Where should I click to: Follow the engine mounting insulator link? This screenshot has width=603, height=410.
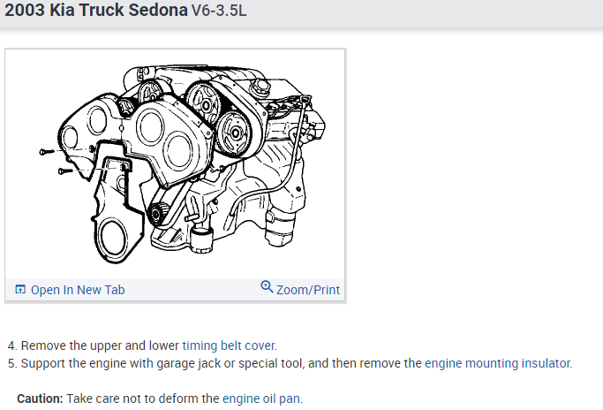[x=498, y=362]
